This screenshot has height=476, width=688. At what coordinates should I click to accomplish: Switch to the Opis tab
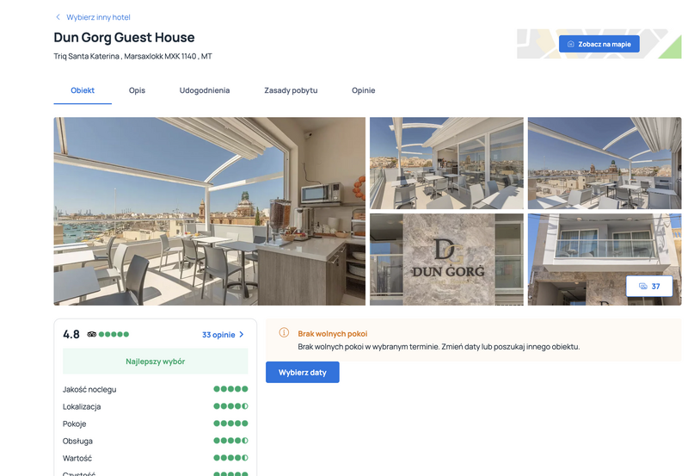[137, 90]
